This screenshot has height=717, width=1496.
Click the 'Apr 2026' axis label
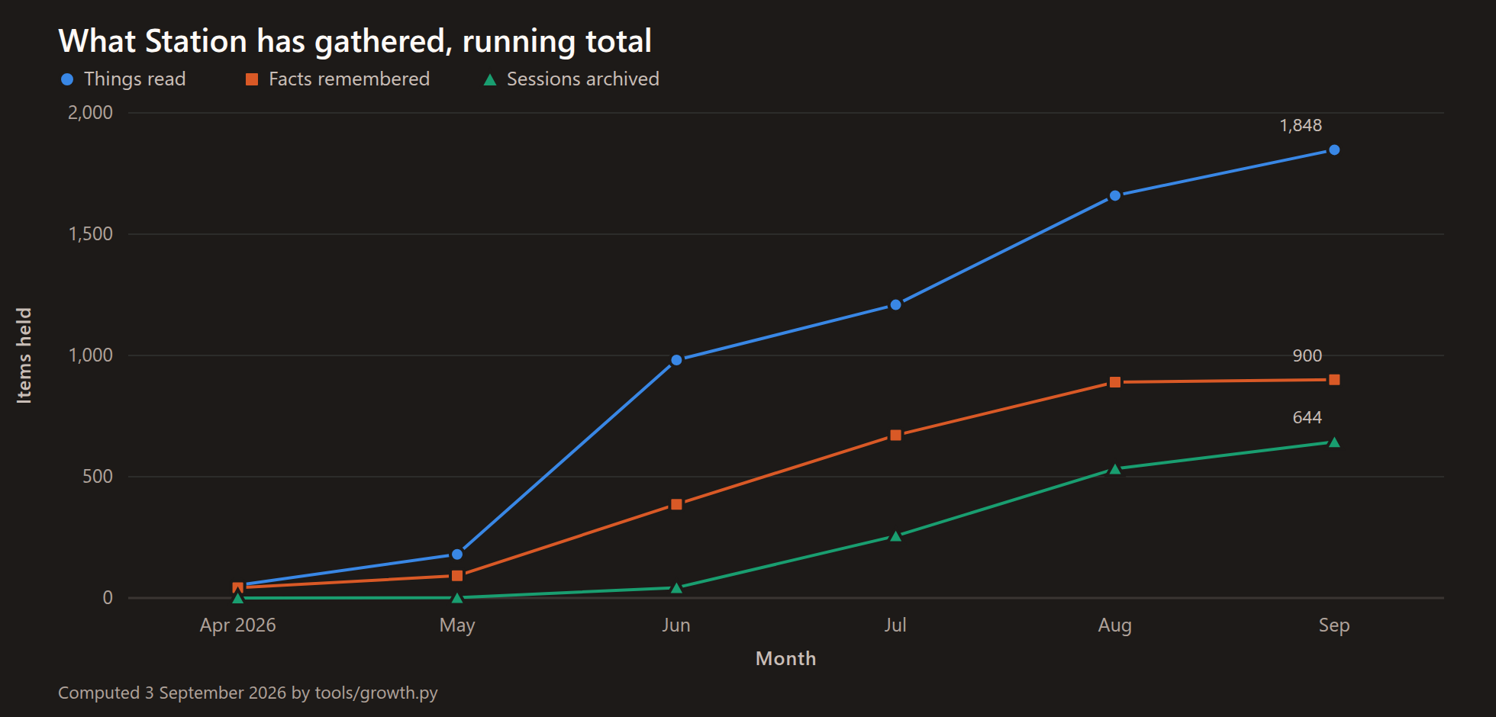[238, 625]
